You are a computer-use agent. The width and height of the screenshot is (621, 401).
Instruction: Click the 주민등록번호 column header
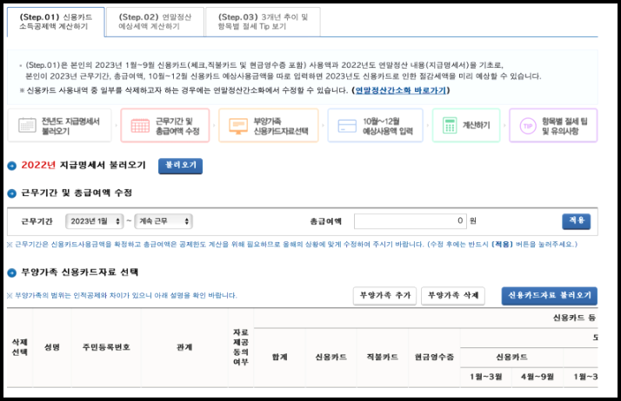click(x=106, y=347)
